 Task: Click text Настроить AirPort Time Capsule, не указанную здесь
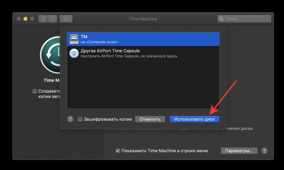click(129, 56)
